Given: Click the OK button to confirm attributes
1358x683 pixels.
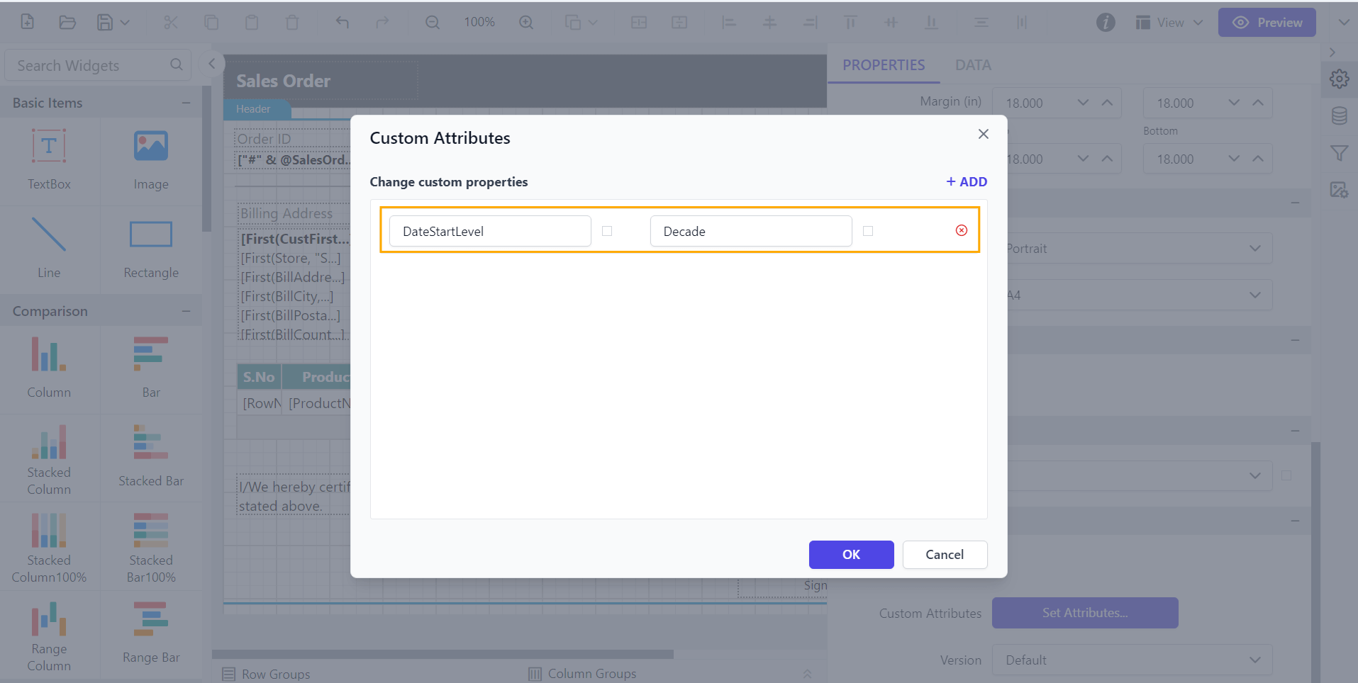Looking at the screenshot, I should [x=851, y=554].
